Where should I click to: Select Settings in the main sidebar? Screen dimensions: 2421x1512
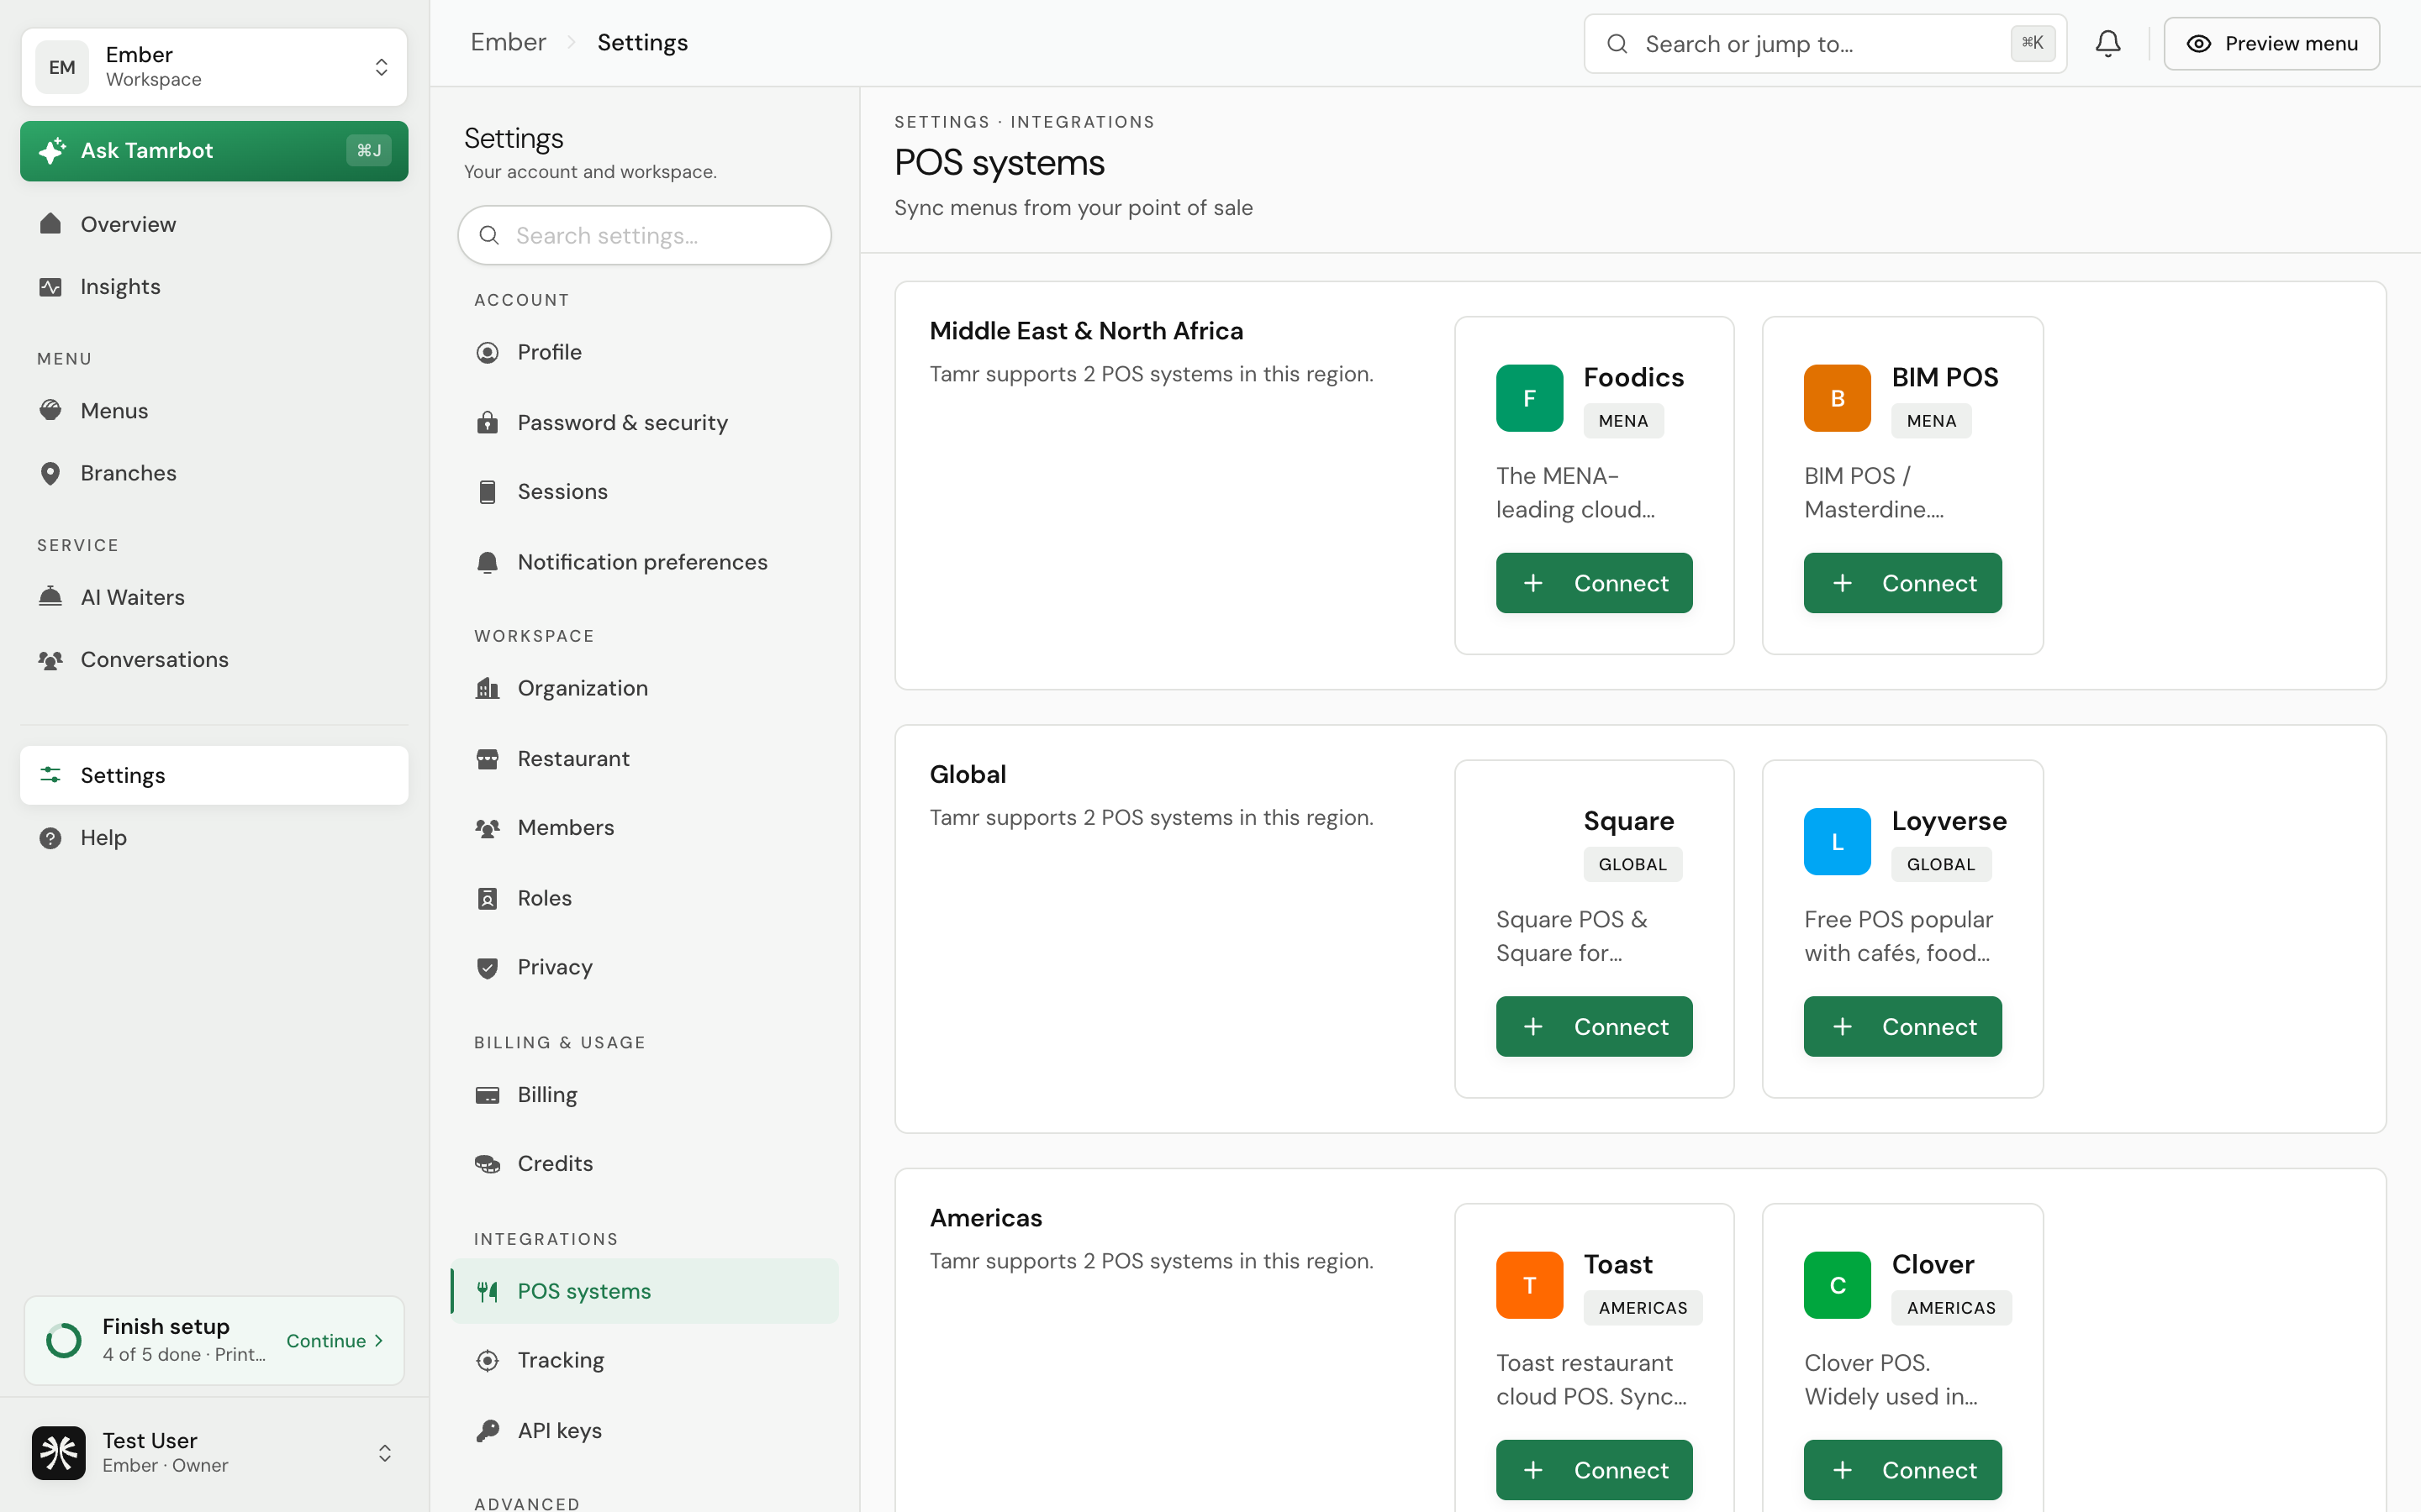(x=214, y=775)
